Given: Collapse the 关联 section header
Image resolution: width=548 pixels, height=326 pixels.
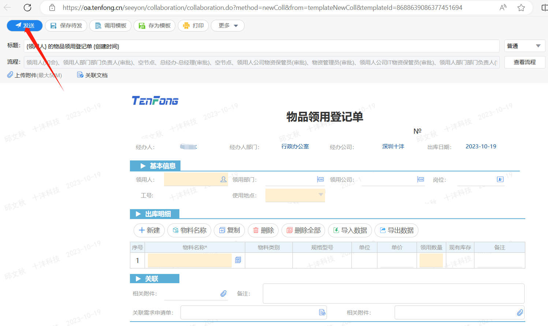Looking at the screenshot, I should [x=154, y=279].
